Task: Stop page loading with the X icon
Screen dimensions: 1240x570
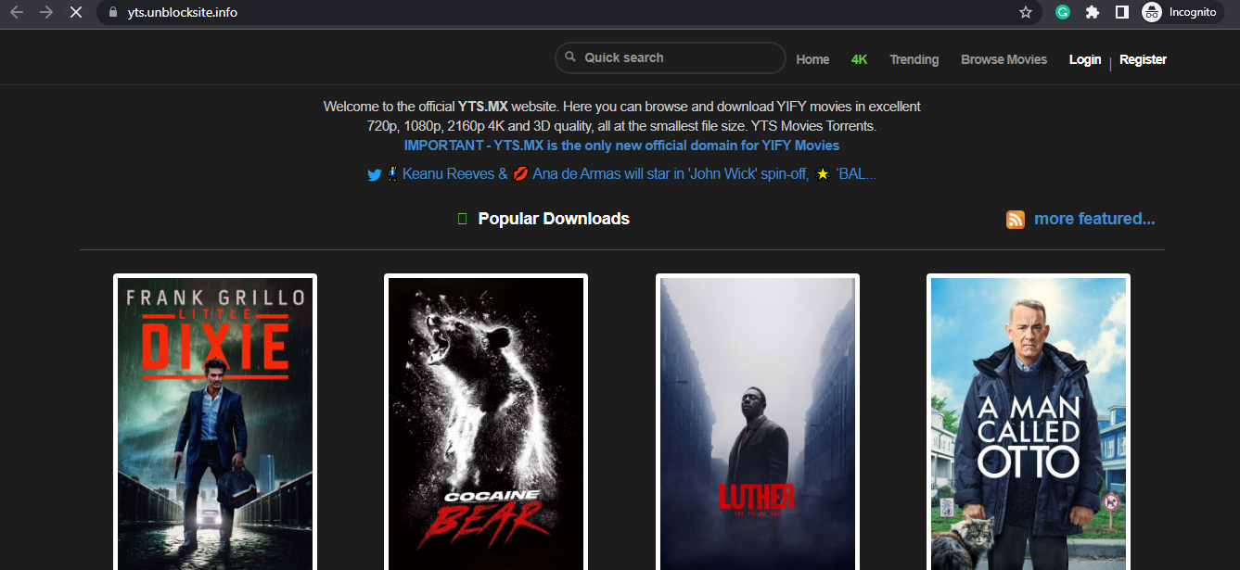Action: (x=76, y=12)
